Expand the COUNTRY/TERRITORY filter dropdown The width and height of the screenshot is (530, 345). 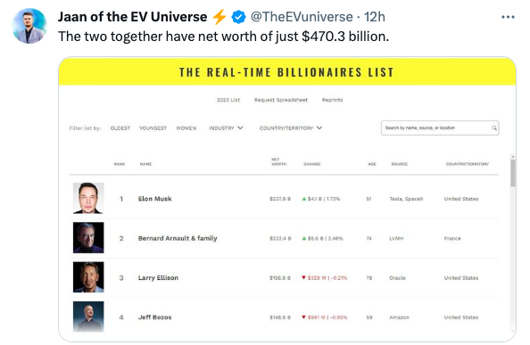(291, 128)
